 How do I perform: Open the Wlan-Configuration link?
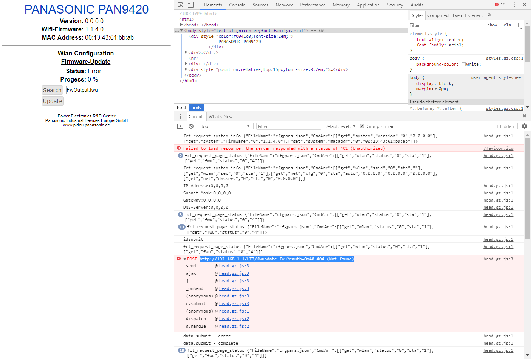(x=86, y=53)
